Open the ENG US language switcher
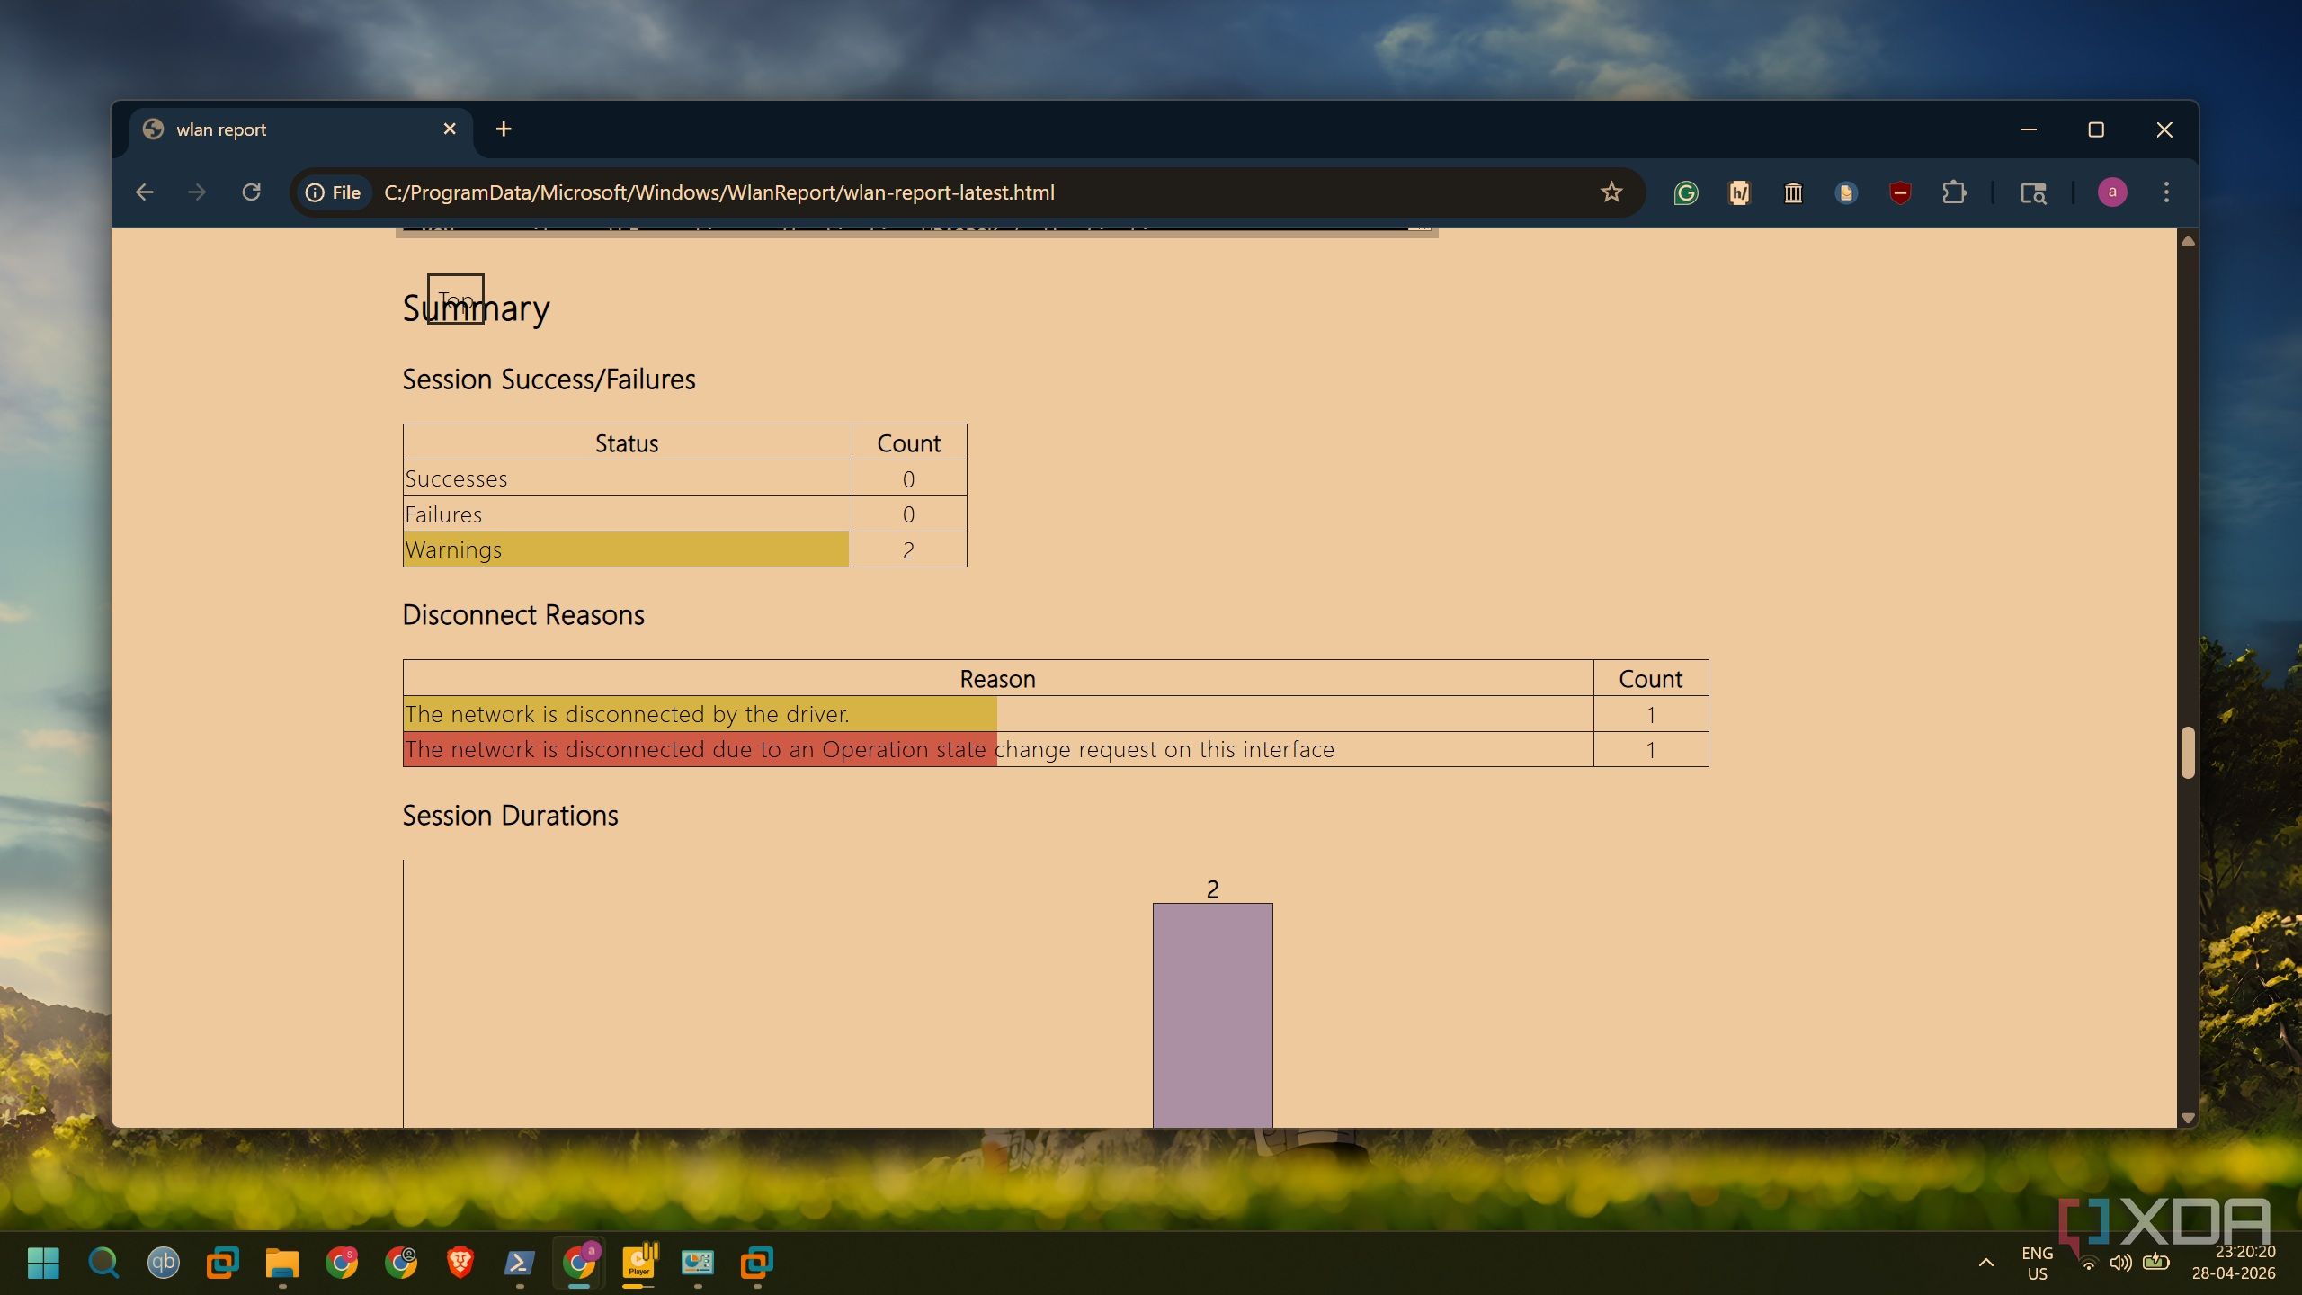 (x=2037, y=1263)
